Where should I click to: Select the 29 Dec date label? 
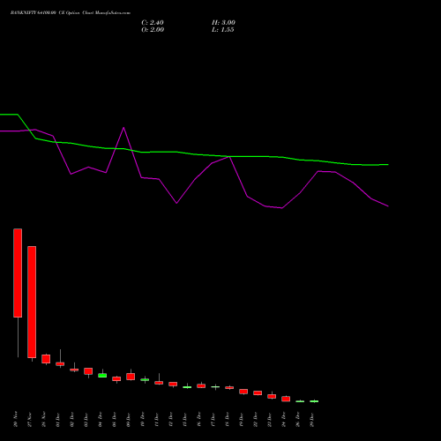click(x=312, y=420)
